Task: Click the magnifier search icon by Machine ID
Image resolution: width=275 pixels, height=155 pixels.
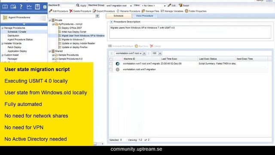Action: (78, 6)
